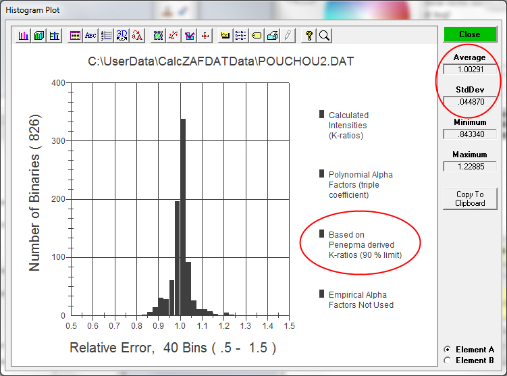Click the Calculated Intensities legend swatch
The image size is (507, 376).
coord(322,115)
